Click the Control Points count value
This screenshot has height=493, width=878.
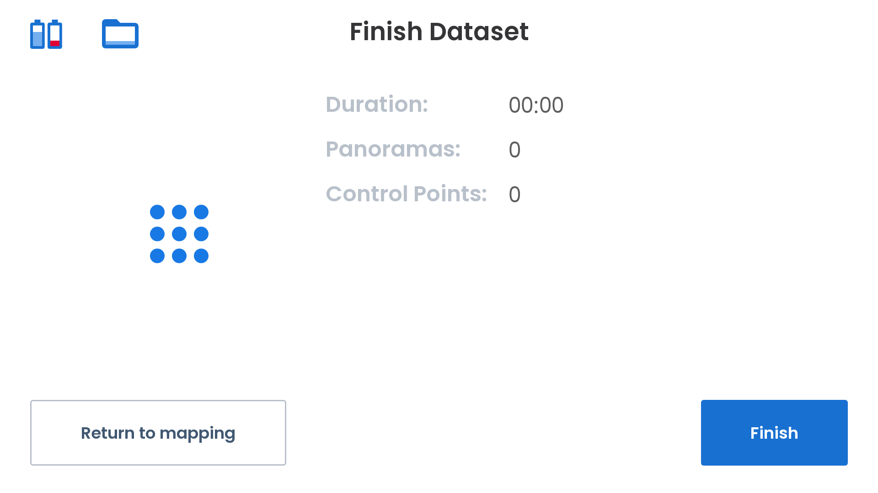514,195
